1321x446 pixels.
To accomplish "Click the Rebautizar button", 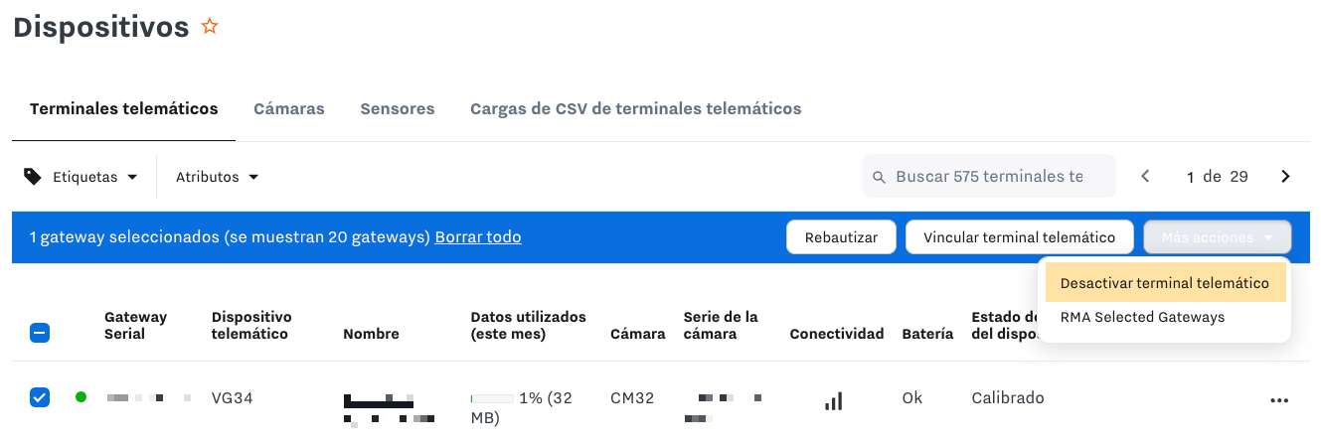I will pyautogui.click(x=841, y=237).
